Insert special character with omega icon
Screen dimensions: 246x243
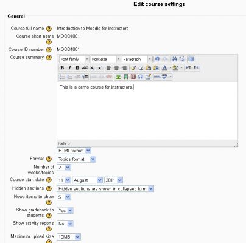pyautogui.click(x=141, y=77)
